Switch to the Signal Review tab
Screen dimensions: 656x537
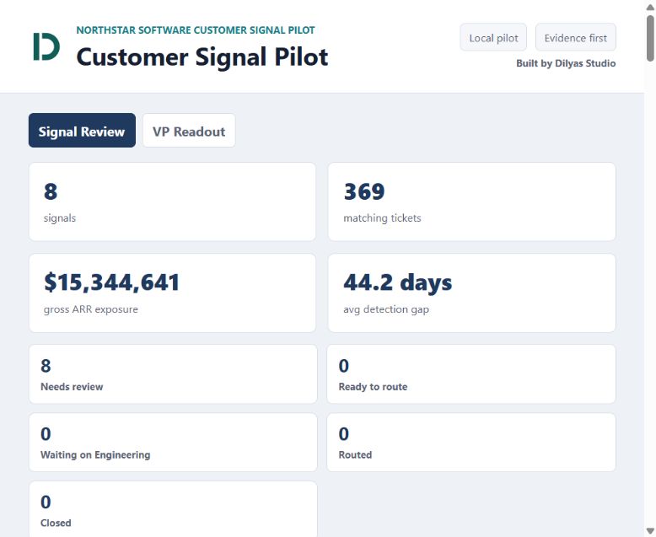82,131
